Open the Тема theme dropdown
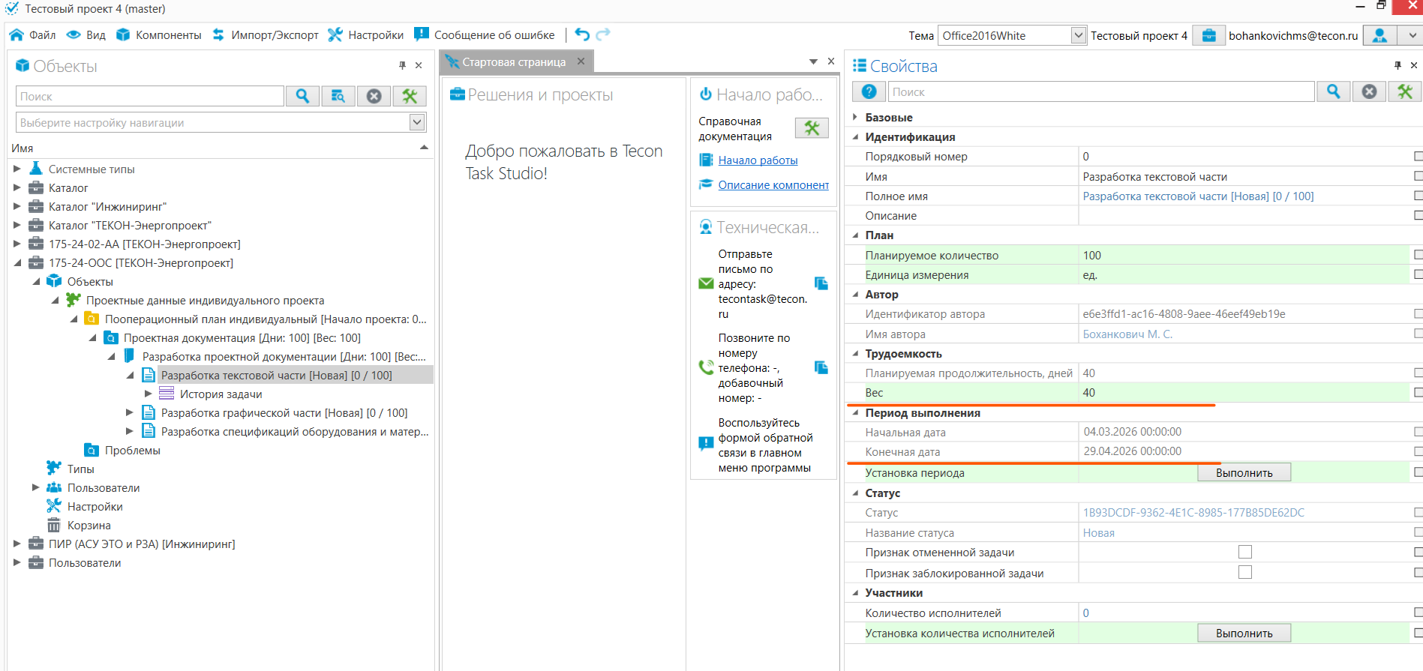 pos(1078,35)
